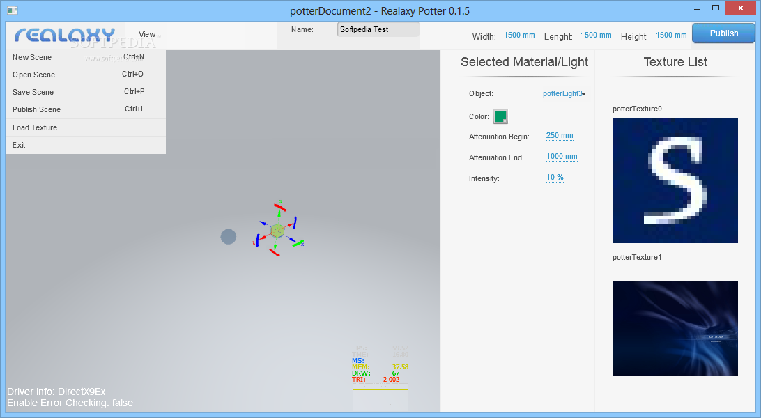Click Enable Error Checking: false text
The image size is (761, 418).
70,403
